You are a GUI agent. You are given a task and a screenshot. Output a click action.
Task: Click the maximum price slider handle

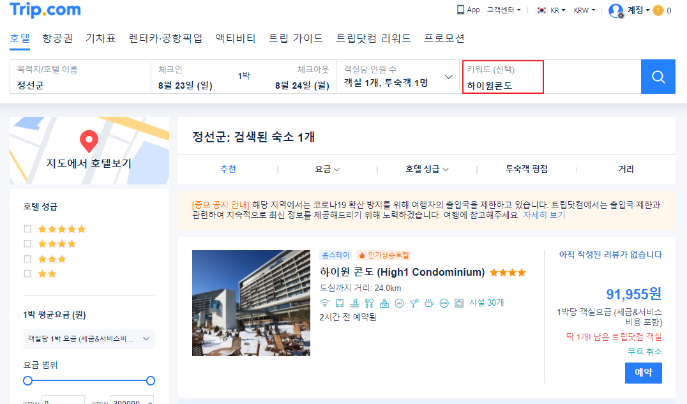point(150,380)
